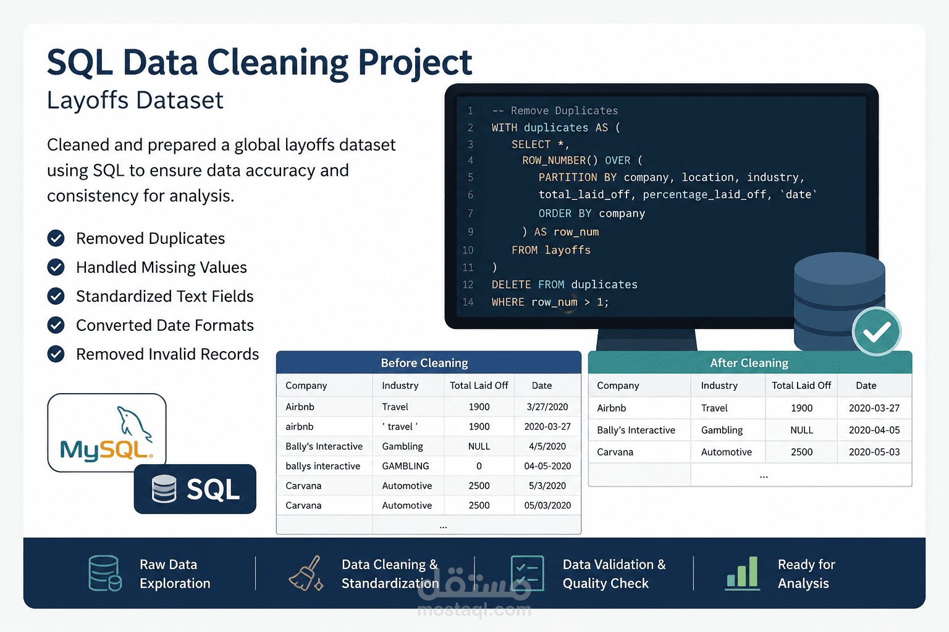Click the Ready for Analysis bar chart icon
Screen dimensions: 949x632
coord(743,573)
